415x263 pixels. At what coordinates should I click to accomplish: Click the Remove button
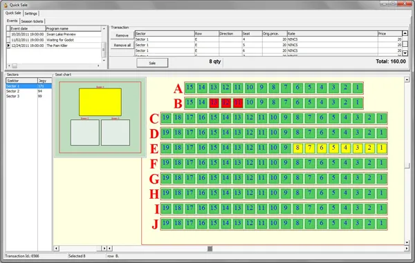tap(122, 35)
